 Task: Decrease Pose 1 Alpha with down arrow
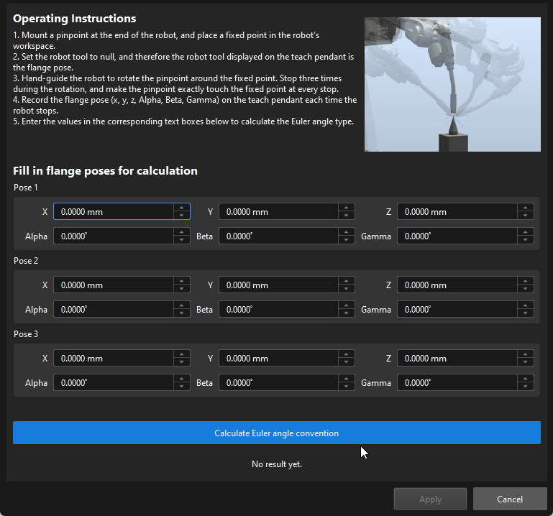tap(182, 240)
